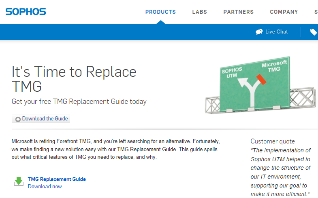Open the Live Chat text link
The image size is (318, 198).
(276, 32)
